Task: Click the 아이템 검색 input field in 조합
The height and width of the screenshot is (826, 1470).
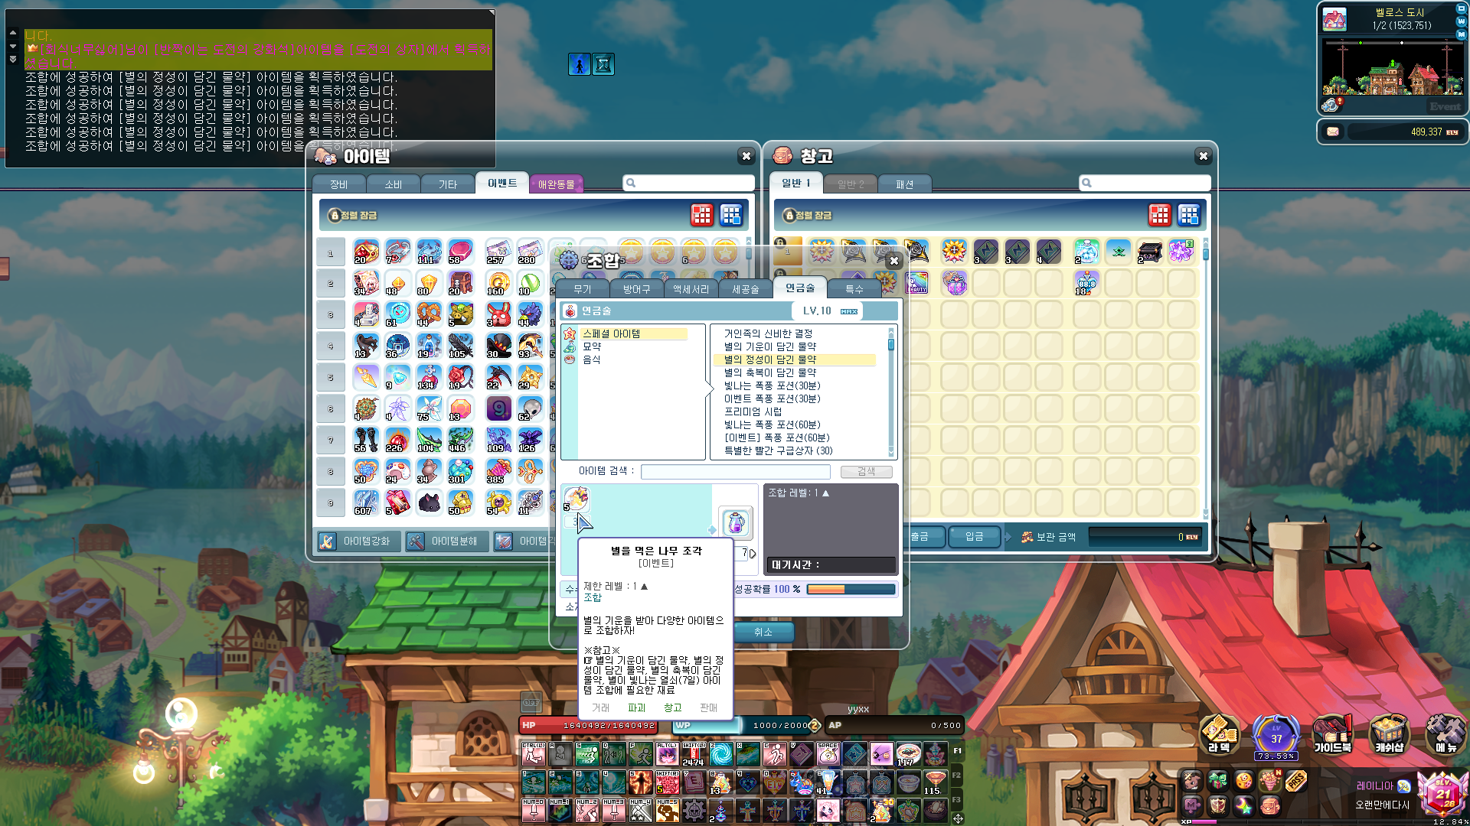Action: coord(735,472)
